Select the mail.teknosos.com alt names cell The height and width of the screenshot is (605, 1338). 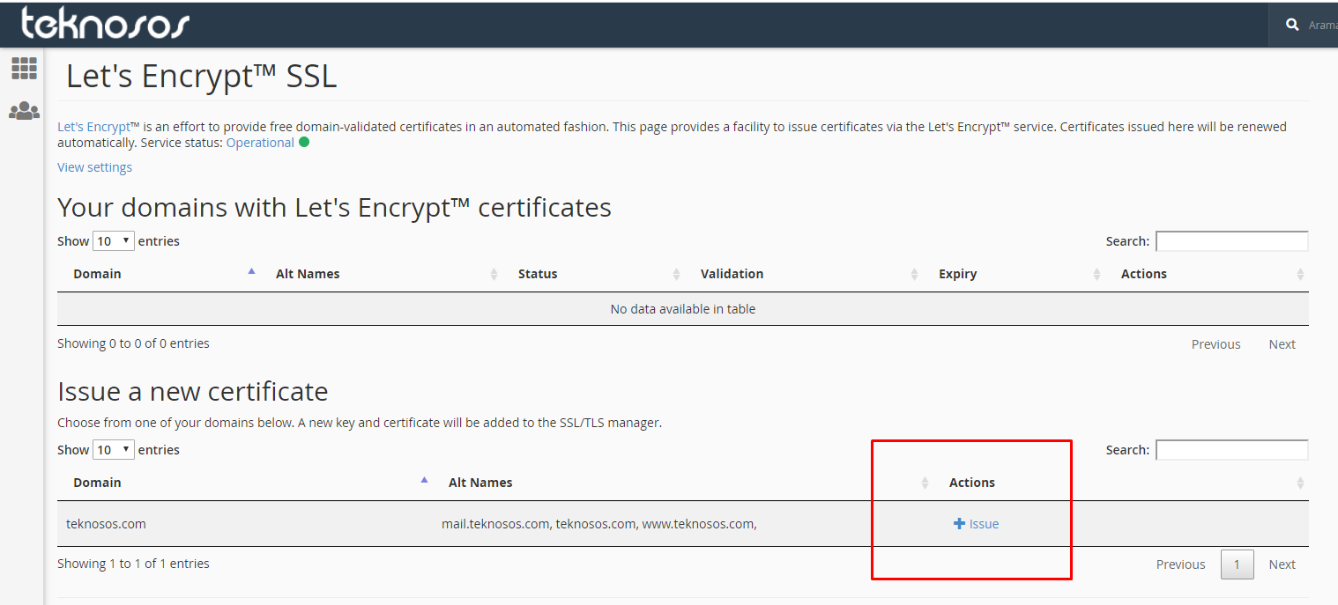[599, 523]
